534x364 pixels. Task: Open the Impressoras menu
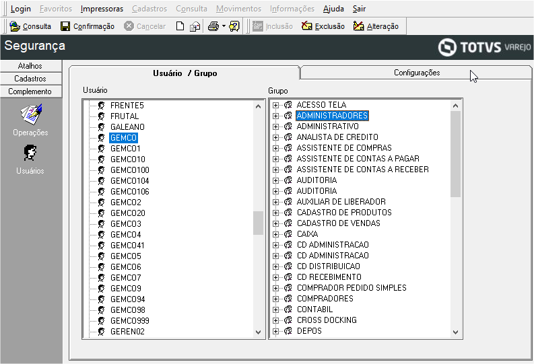point(102,9)
